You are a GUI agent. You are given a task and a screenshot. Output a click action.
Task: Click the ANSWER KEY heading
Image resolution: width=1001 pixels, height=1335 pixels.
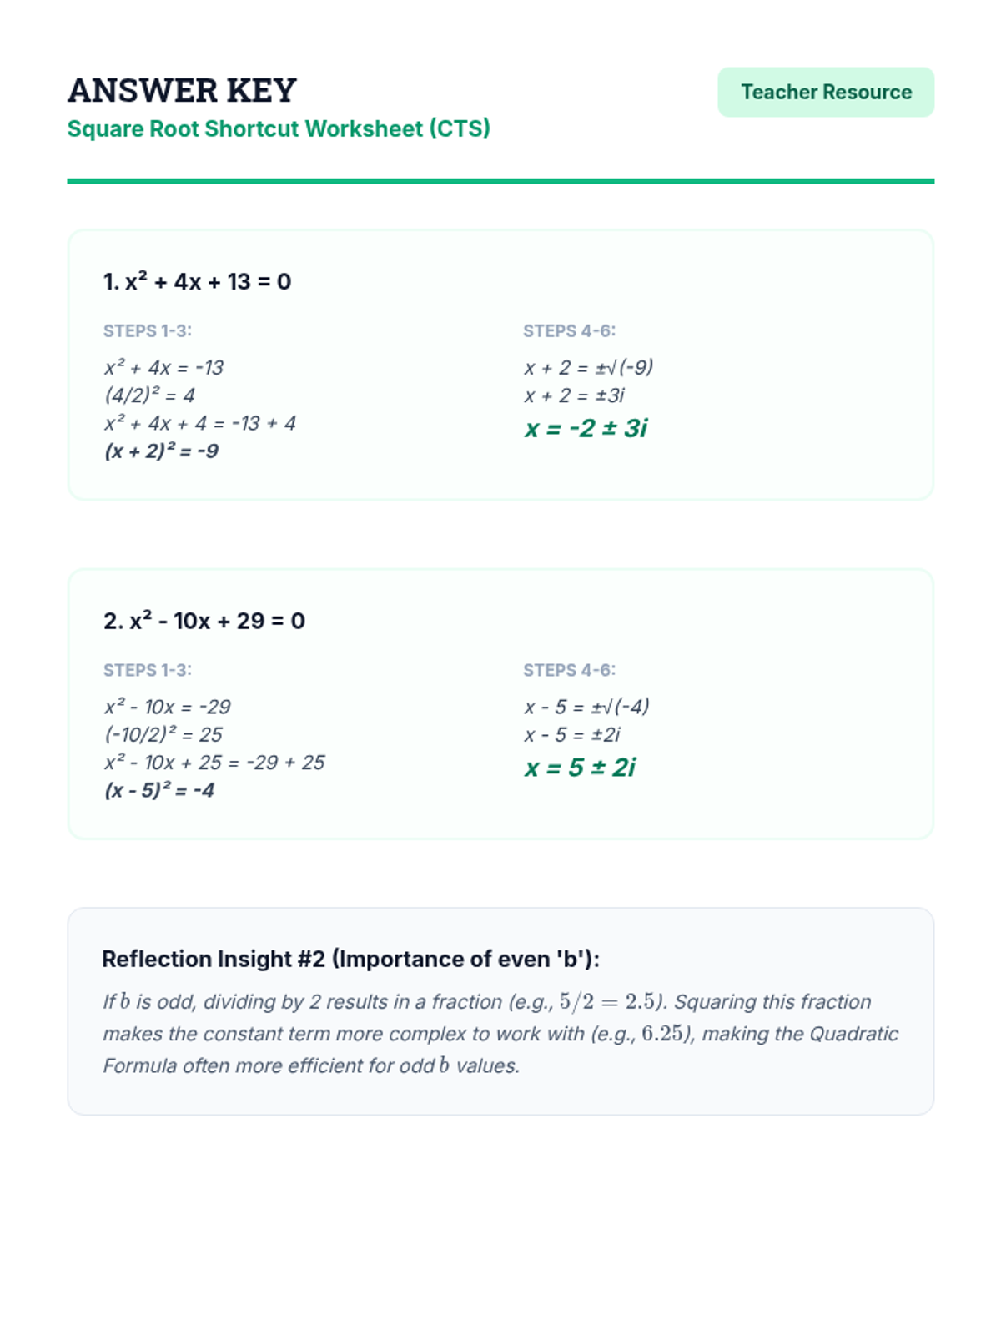(x=182, y=90)
